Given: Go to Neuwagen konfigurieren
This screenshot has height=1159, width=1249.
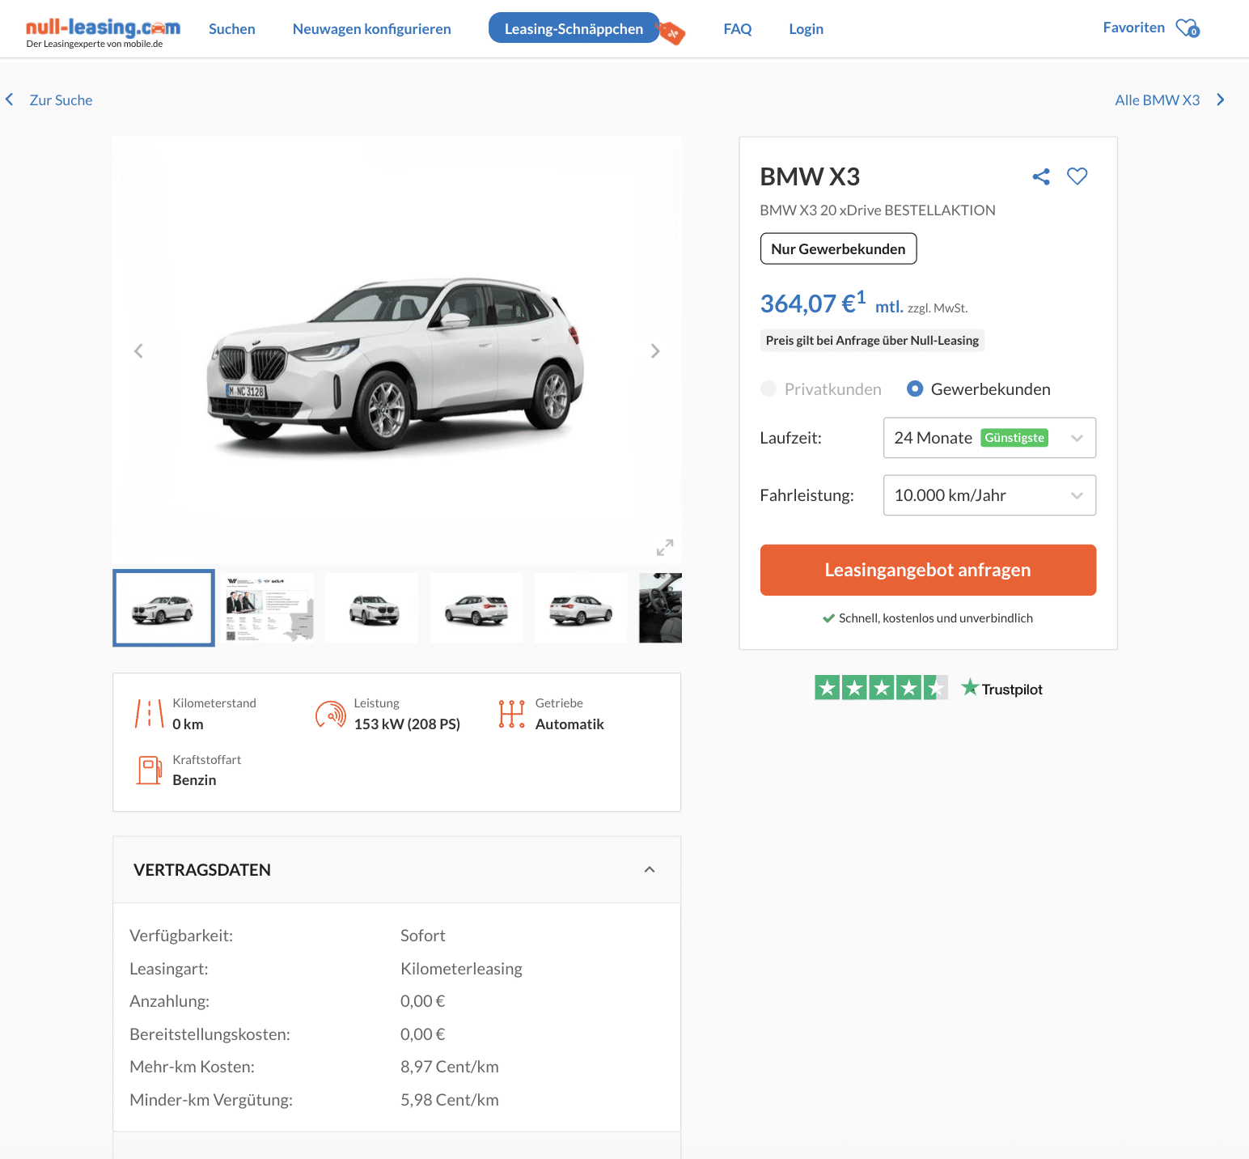Looking at the screenshot, I should pyautogui.click(x=371, y=29).
